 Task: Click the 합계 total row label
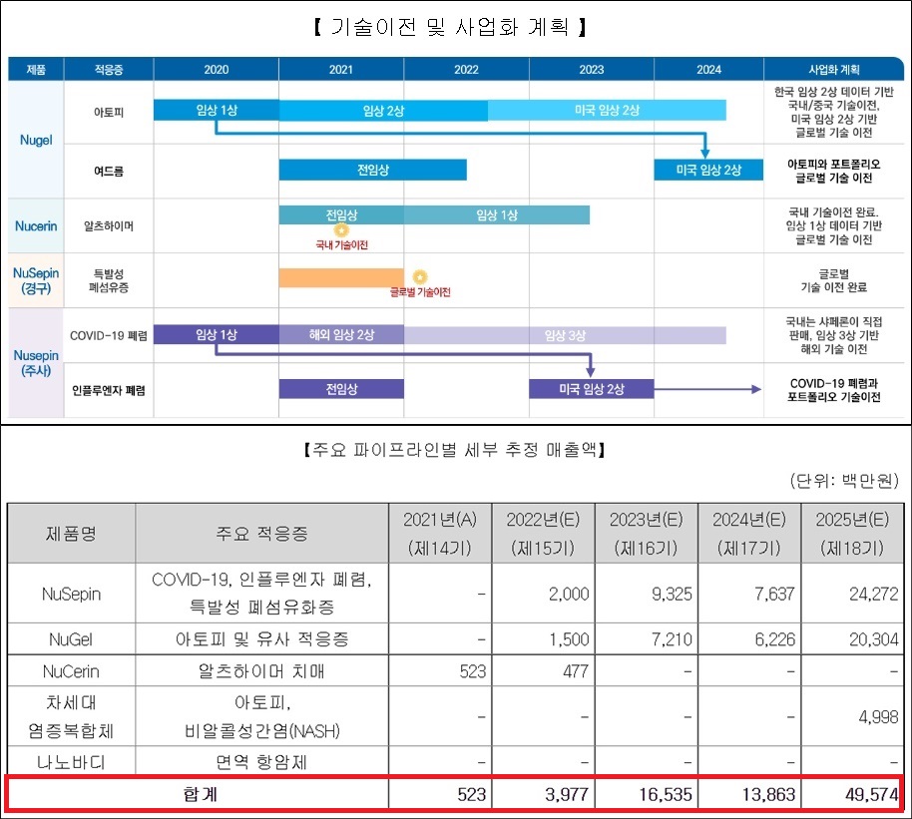[200, 794]
